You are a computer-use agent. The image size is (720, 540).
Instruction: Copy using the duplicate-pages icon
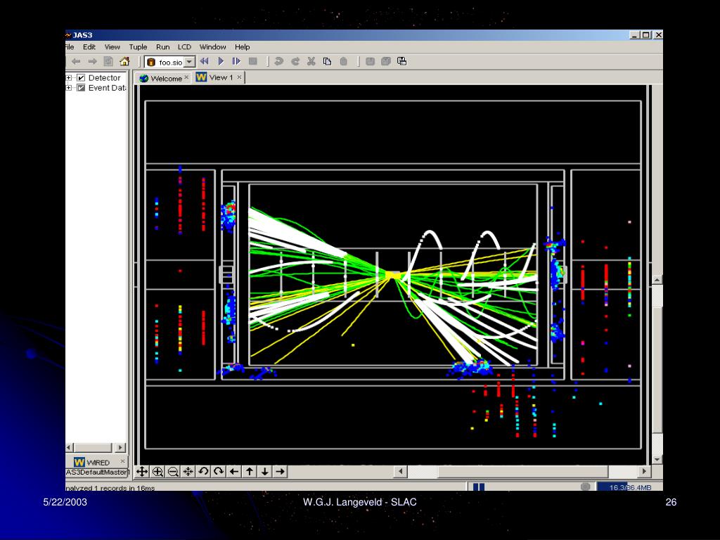[328, 61]
